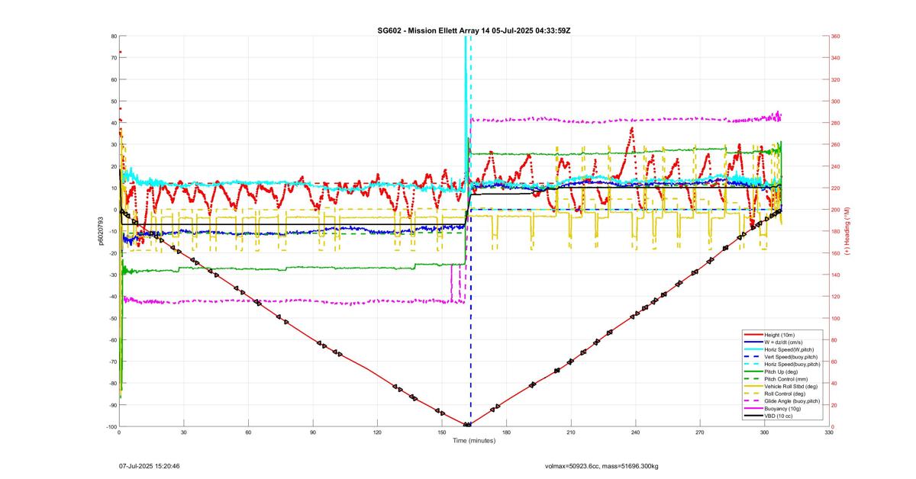This screenshot has width=916, height=479.
Task: Click x-axis tick label 90
Action: (313, 432)
